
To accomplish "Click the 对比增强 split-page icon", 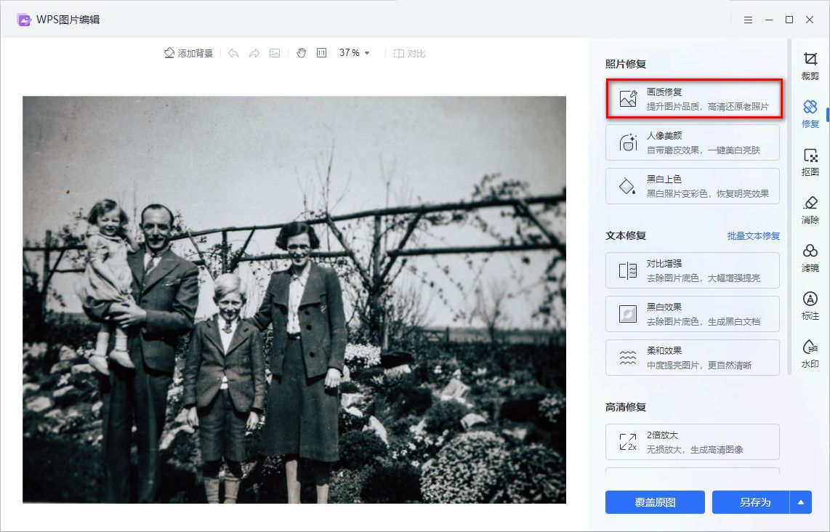I will tap(628, 270).
